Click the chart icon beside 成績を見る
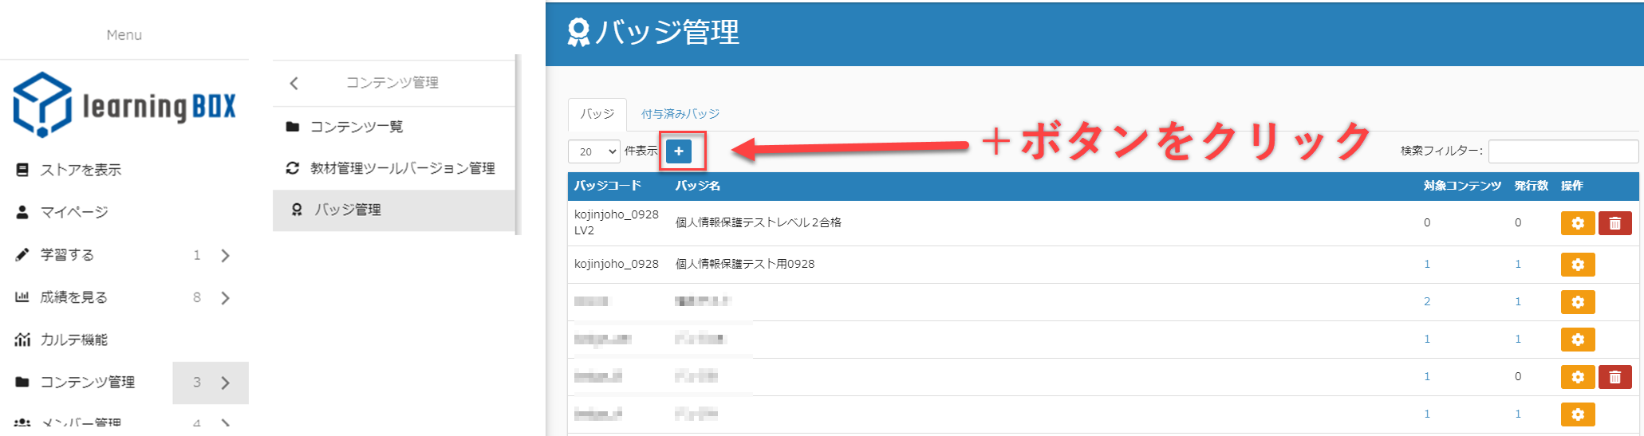This screenshot has height=436, width=1644. pos(22,297)
